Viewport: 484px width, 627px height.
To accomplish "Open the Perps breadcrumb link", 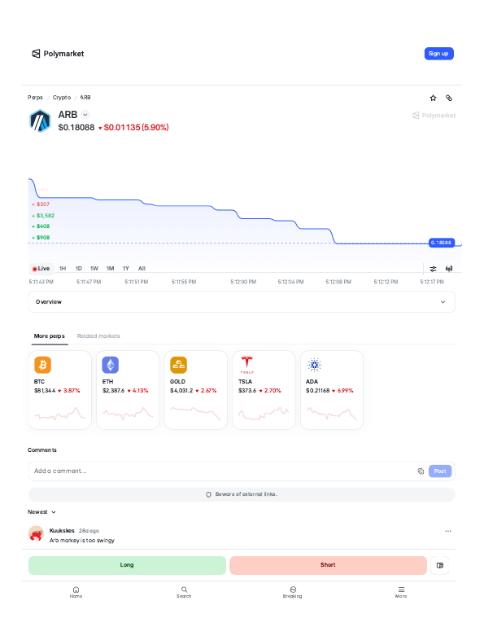I will point(35,98).
